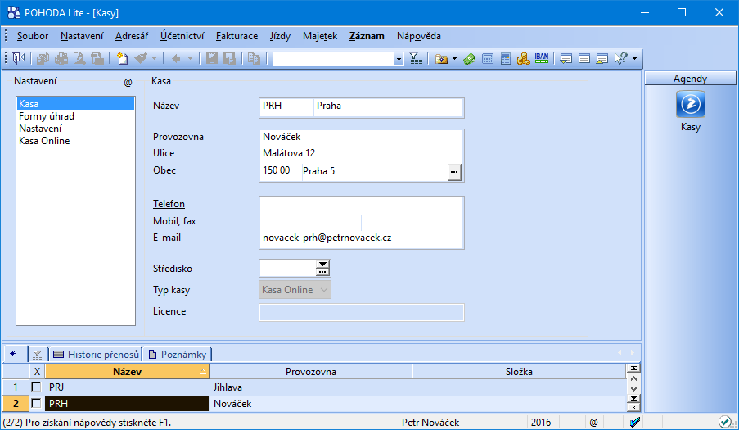This screenshot has height=430, width=739.
Task: Check the box for PRH row
Action: [x=36, y=404]
